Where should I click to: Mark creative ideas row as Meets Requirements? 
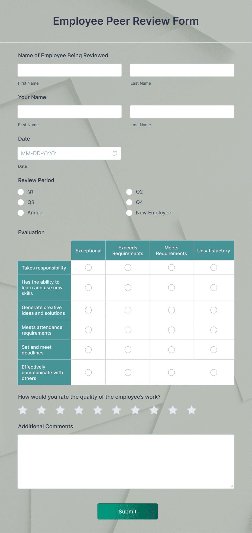click(171, 310)
